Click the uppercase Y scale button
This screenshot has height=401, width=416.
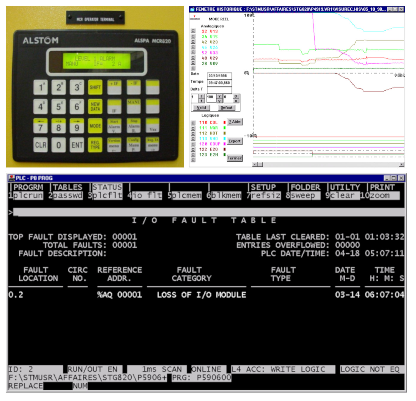tap(220, 96)
